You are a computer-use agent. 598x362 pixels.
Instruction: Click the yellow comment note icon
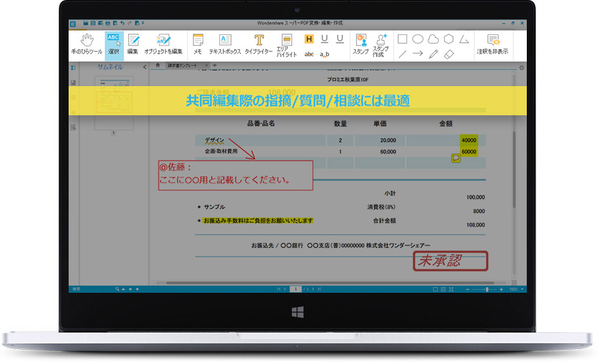(x=456, y=158)
